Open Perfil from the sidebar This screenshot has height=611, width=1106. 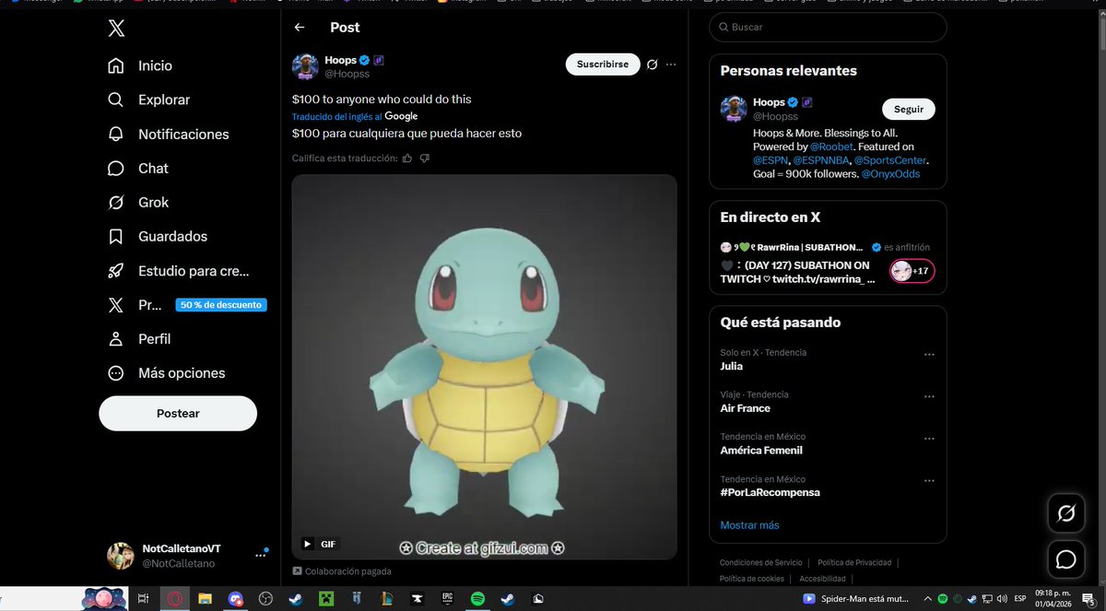click(140, 338)
